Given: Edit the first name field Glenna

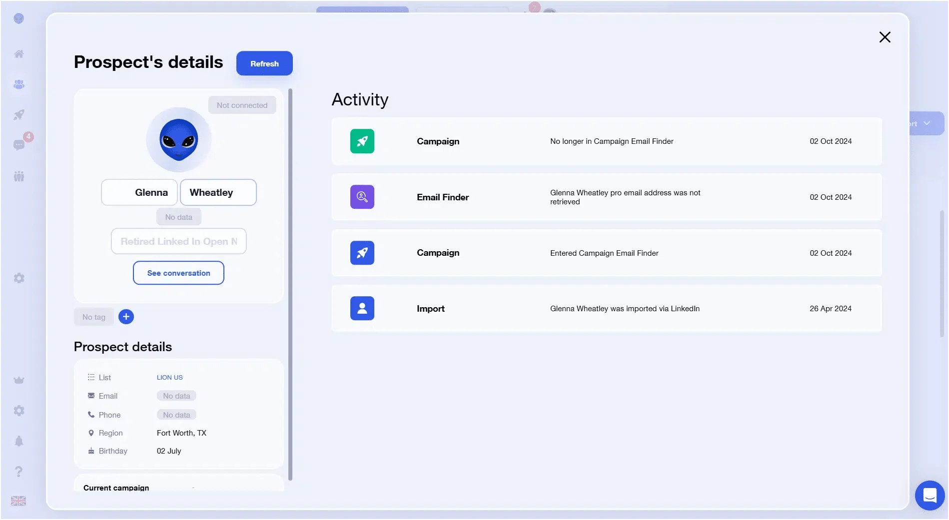Looking at the screenshot, I should tap(139, 192).
